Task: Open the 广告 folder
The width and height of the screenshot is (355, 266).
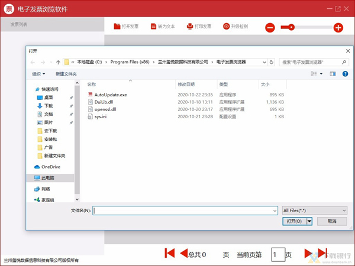Action: pyautogui.click(x=49, y=147)
